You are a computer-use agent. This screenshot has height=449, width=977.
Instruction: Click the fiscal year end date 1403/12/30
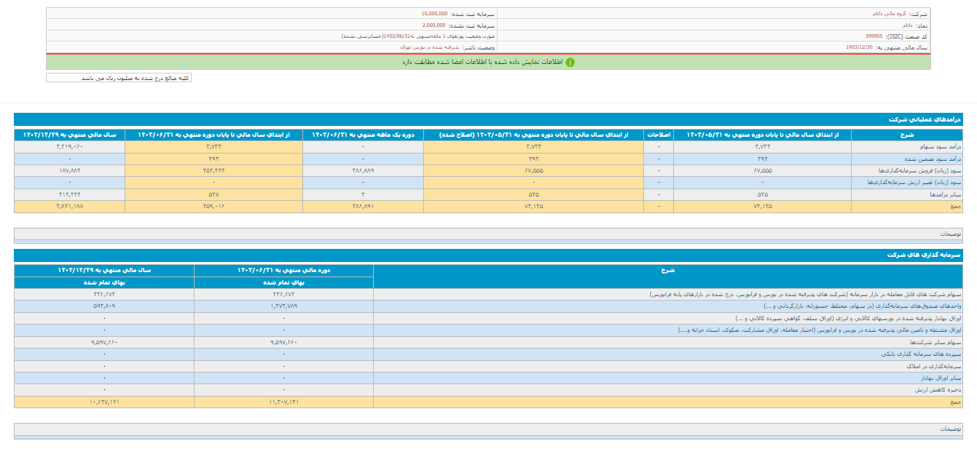point(859,47)
